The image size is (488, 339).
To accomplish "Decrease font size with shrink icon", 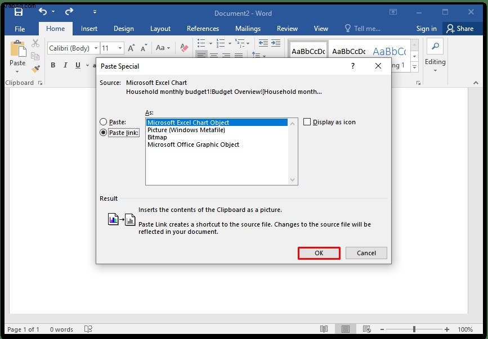I will 144,48.
